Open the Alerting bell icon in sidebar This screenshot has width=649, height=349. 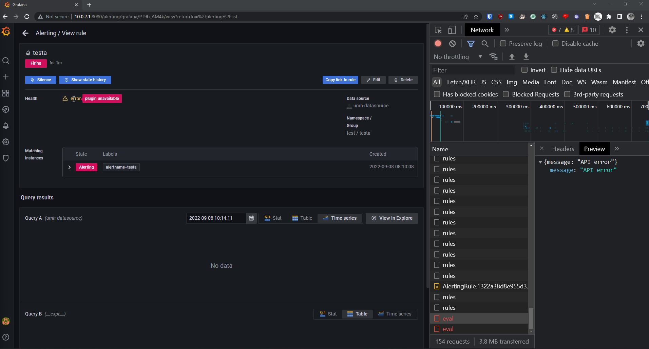(x=6, y=126)
